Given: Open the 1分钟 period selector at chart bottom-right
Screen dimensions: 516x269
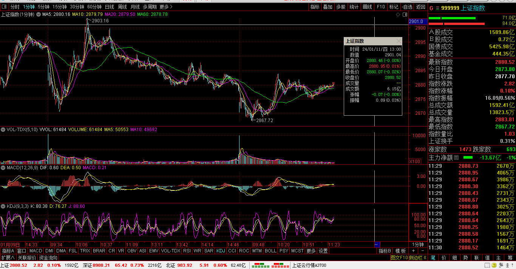Looking at the screenshot, I should (x=418, y=244).
